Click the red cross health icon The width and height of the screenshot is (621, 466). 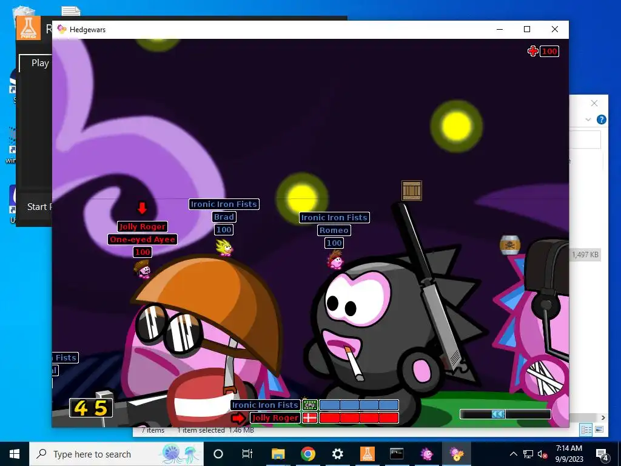532,51
